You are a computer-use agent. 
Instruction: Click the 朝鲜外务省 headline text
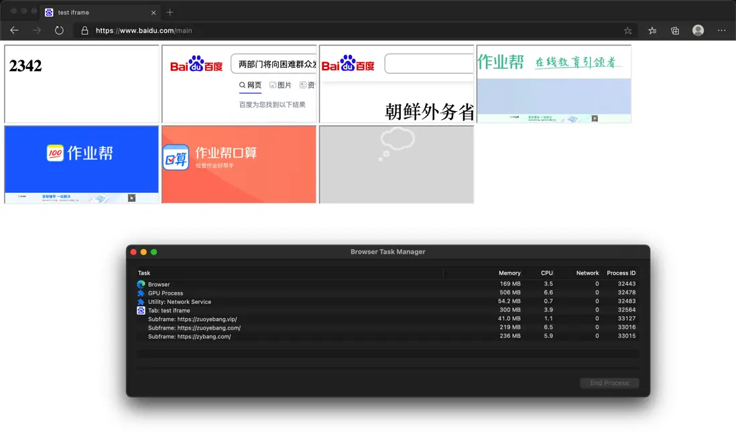[x=429, y=112]
